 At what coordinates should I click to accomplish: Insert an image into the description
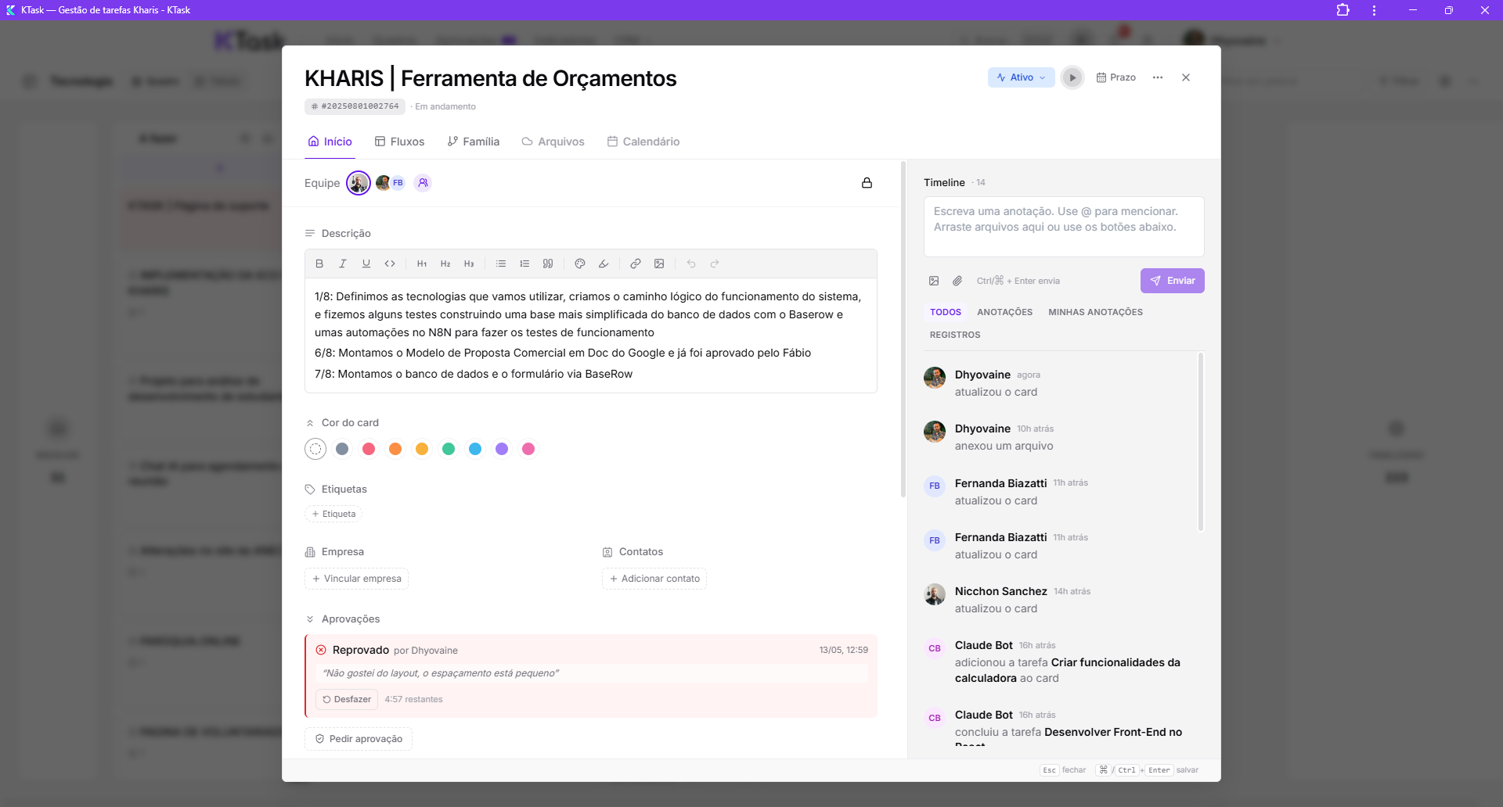pyautogui.click(x=659, y=264)
